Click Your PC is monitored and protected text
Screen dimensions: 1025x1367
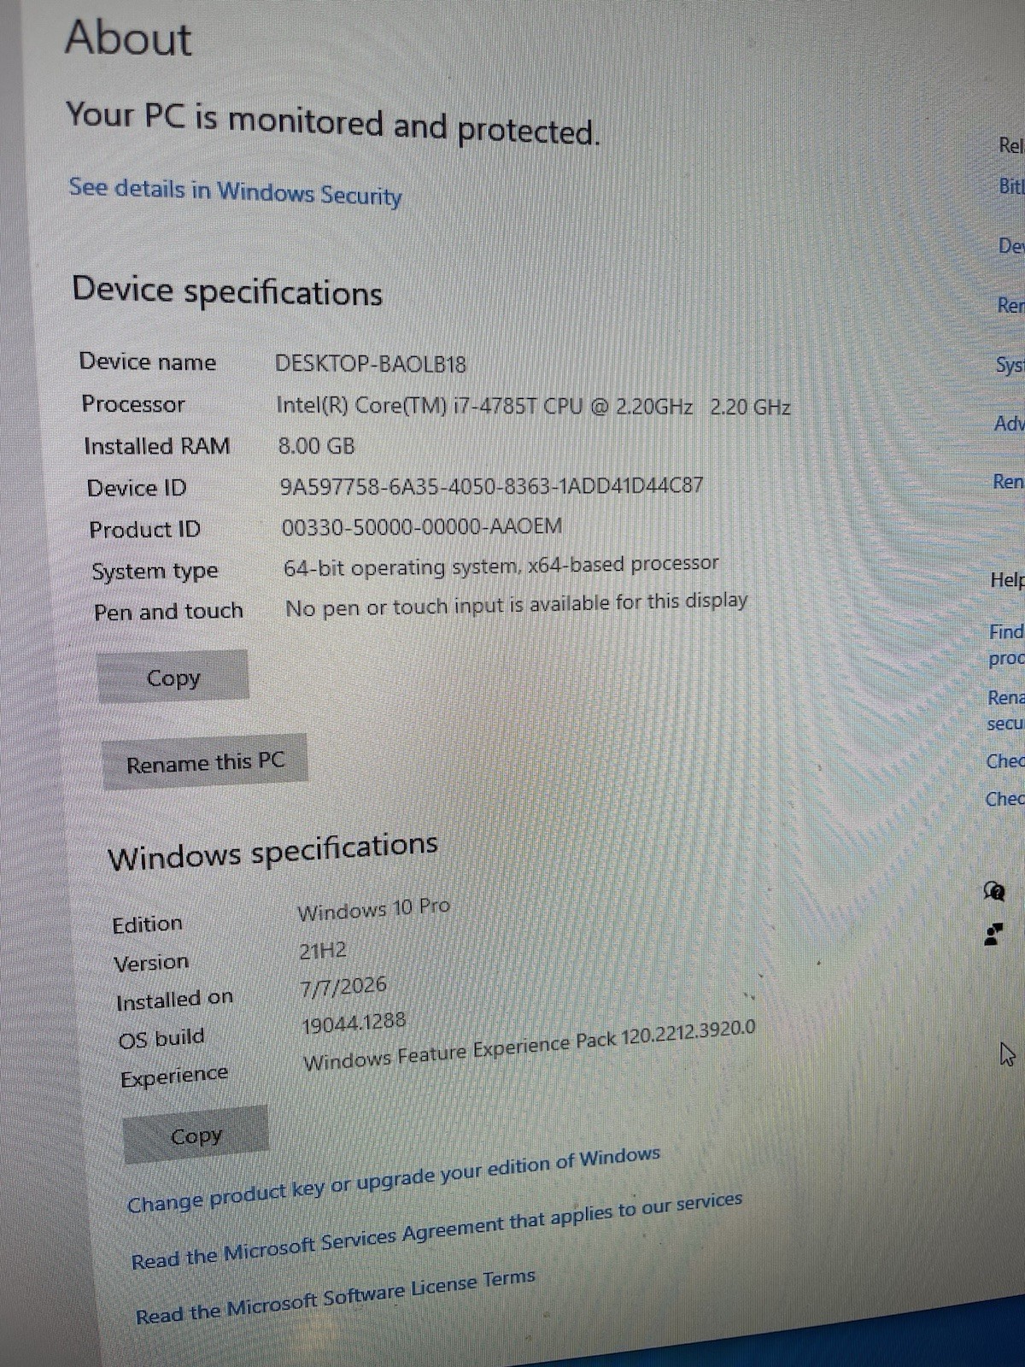(x=333, y=124)
